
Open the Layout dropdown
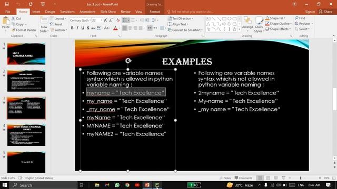point(58,19)
